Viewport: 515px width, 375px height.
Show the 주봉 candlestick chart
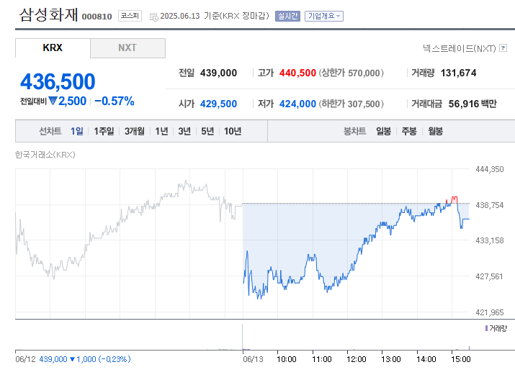tap(409, 131)
